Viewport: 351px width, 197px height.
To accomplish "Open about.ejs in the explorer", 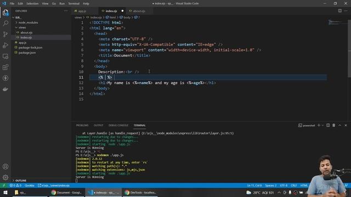I will [x=26, y=33].
